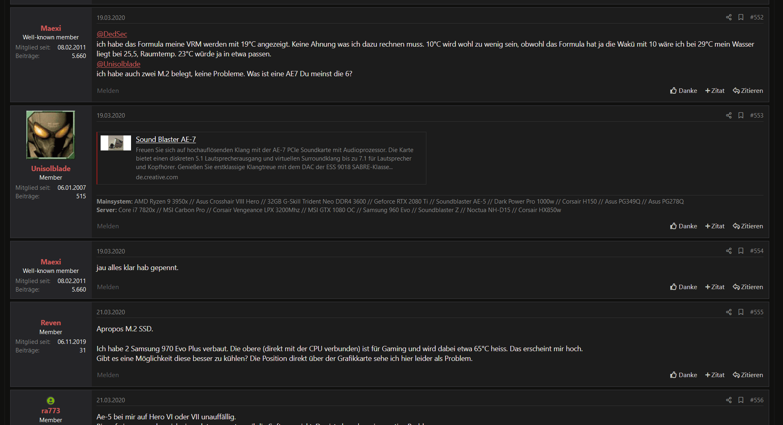Toggle +Zitat on Reven's post #555
Screen dimensions: 783x425
pos(715,375)
